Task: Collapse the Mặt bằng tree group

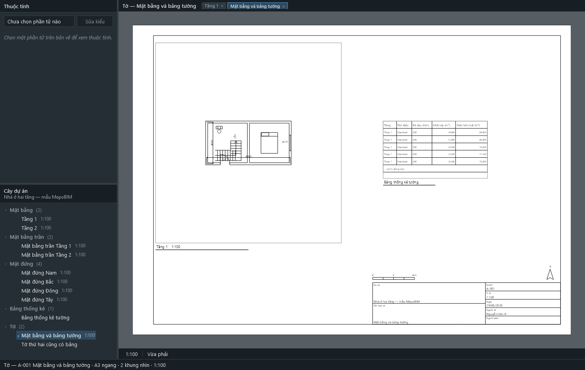Action: [6, 210]
